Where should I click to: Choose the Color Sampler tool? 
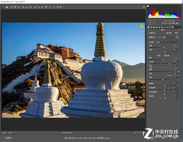click(15, 7)
